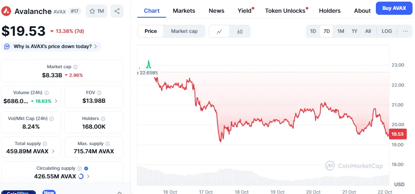Open the Token Unlocks tab
The height and width of the screenshot is (194, 415).
pos(285,11)
